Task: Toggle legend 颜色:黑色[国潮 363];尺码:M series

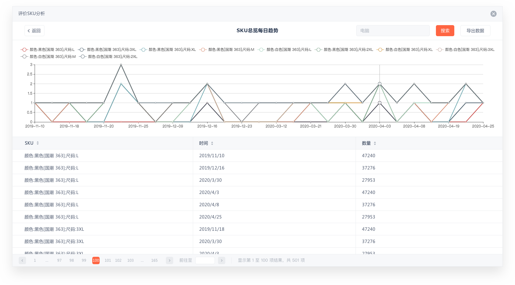Action: coord(227,50)
